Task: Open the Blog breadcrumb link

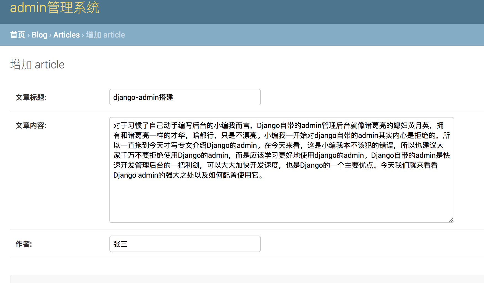Action: click(x=39, y=35)
